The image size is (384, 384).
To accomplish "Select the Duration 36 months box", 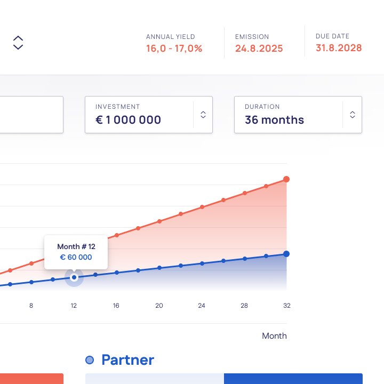I will click(288, 115).
